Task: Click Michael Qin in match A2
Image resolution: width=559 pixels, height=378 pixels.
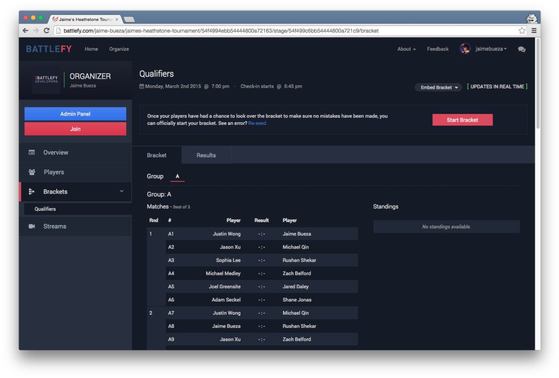Action: (296, 247)
